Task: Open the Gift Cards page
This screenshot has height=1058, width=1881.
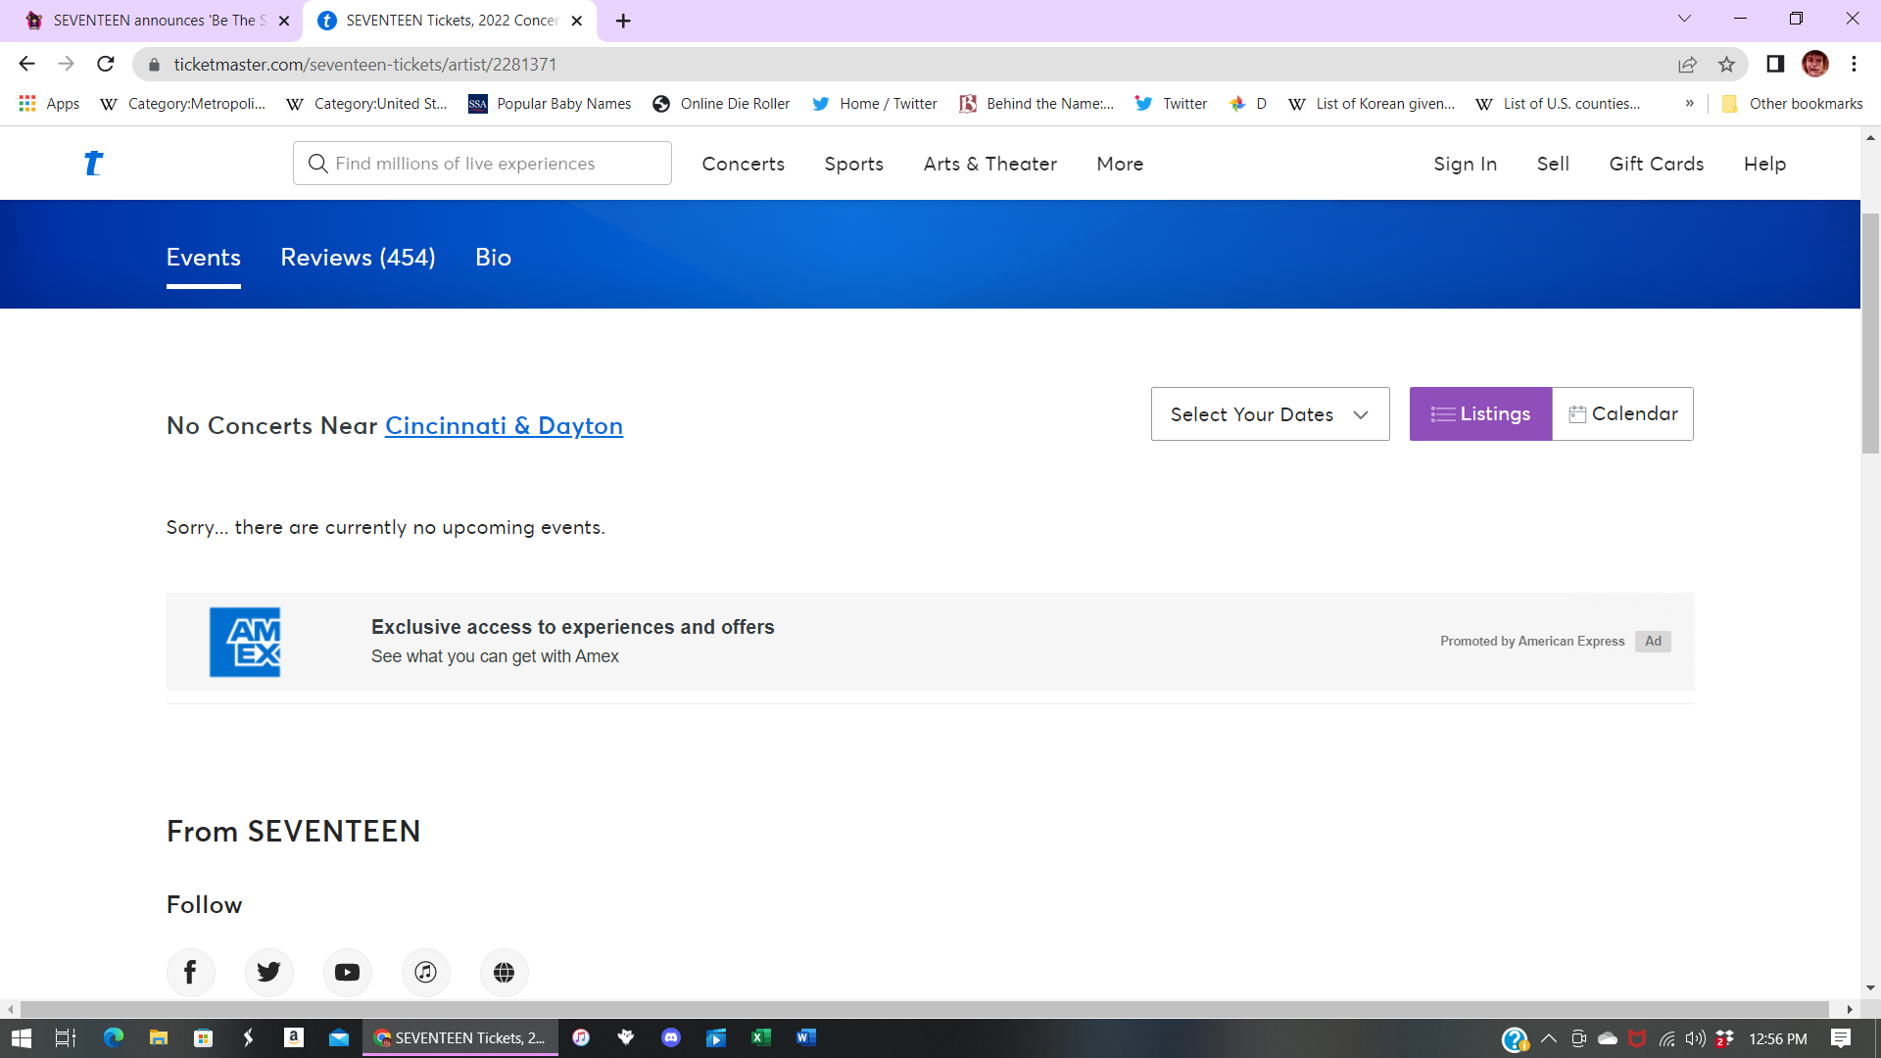Action: point(1656,165)
